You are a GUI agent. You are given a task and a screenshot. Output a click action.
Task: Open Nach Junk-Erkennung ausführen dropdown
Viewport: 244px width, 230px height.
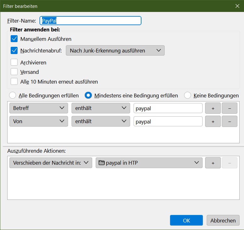pos(115,50)
